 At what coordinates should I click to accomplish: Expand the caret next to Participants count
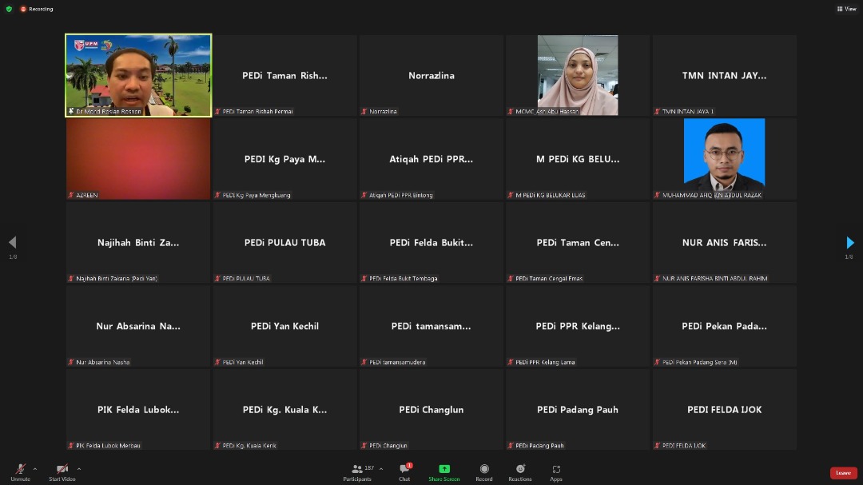pyautogui.click(x=380, y=469)
